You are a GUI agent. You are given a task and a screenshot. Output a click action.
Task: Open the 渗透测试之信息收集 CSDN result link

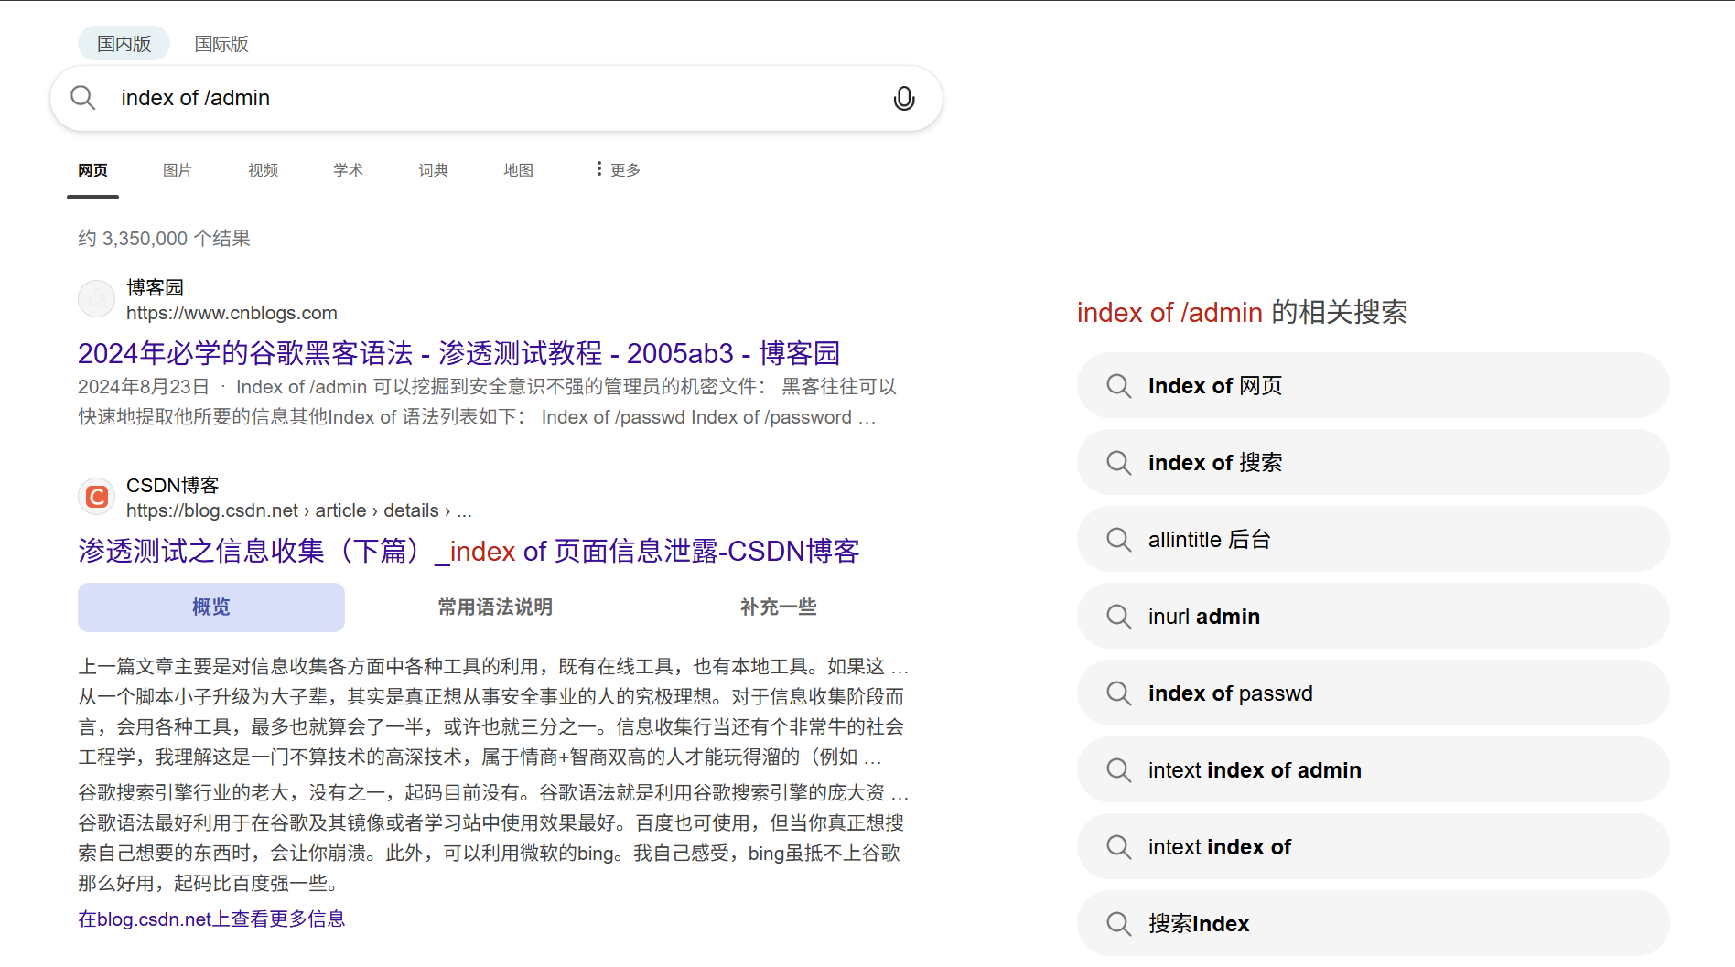[469, 551]
